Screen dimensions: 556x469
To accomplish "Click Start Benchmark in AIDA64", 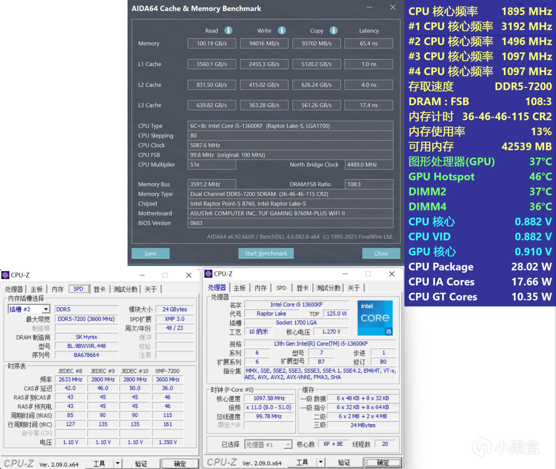I will pos(266,253).
